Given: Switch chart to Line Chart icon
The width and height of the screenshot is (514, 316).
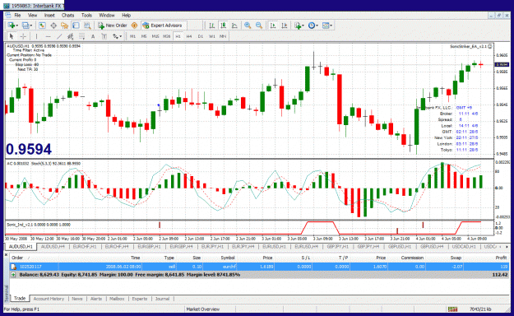Looking at the screenshot, I should click(234, 26).
